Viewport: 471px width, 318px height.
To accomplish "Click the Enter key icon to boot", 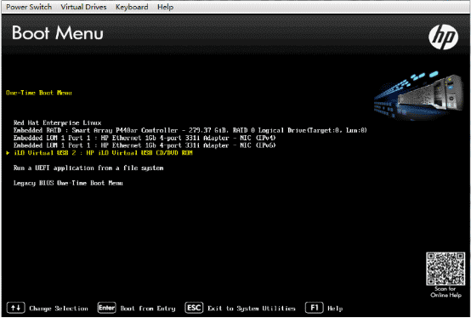I will [106, 308].
